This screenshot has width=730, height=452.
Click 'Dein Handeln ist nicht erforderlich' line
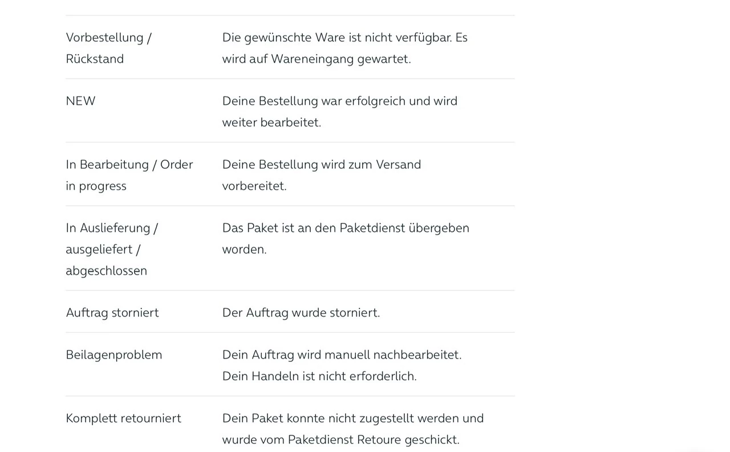[319, 376]
